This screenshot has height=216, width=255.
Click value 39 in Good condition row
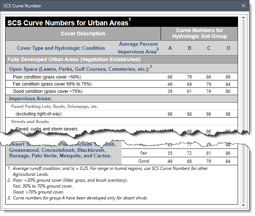[170, 91]
